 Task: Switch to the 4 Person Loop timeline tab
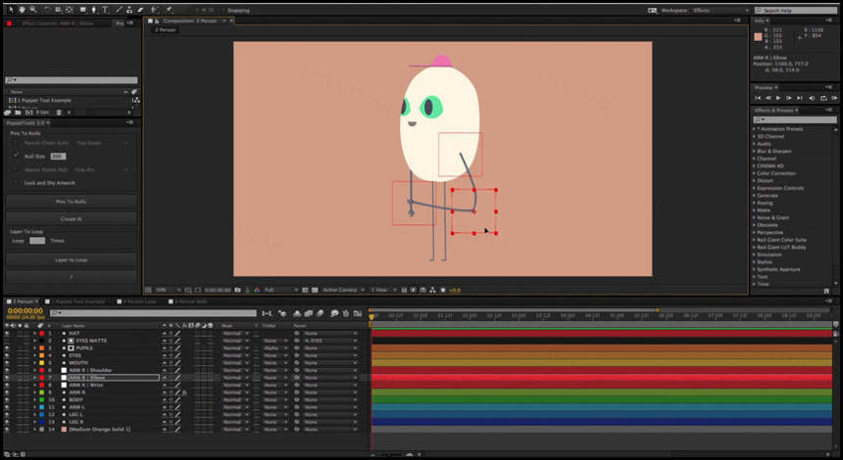click(x=139, y=301)
